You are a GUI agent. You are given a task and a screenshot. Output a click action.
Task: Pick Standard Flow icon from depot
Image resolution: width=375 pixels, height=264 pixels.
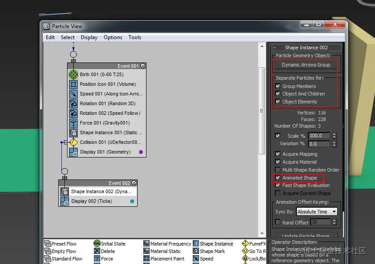pyautogui.click(x=48, y=259)
